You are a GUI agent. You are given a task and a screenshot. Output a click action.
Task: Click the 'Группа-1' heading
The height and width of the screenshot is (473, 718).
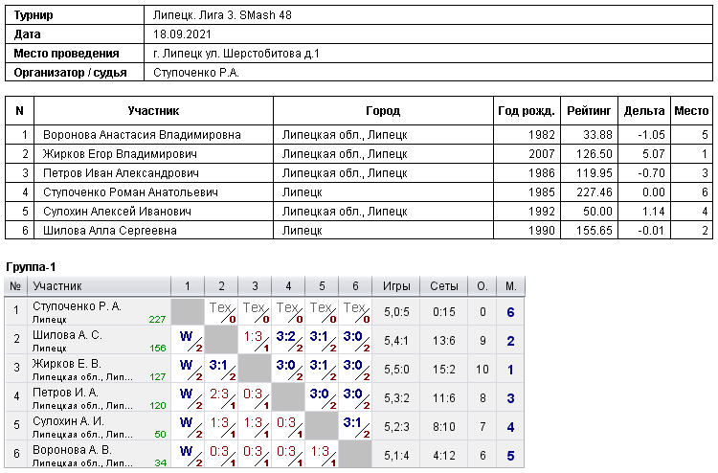(x=31, y=267)
